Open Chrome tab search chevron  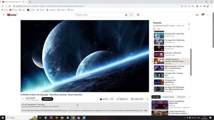tap(196, 2)
